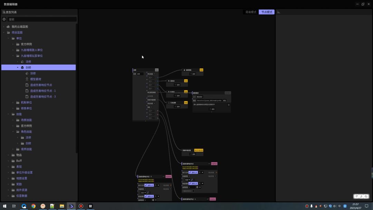The image size is (373, 210).
Task: Expand the 物品 folder in the tree
Action: tap(8, 155)
